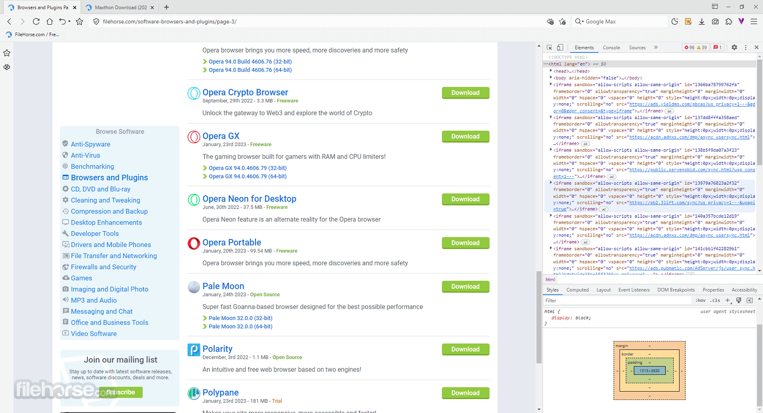Click the Opera Portable logo icon
763x413 pixels.
(x=194, y=243)
